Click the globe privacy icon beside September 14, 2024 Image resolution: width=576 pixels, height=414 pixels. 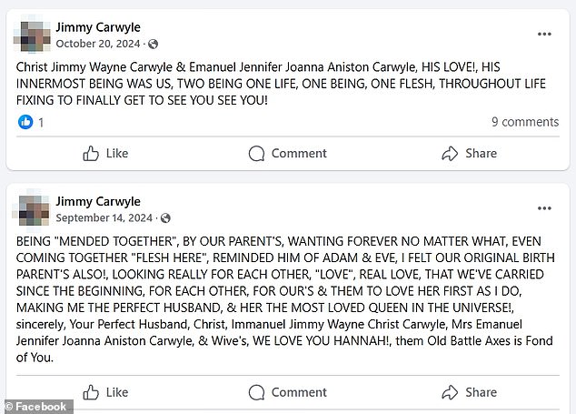coord(164,218)
